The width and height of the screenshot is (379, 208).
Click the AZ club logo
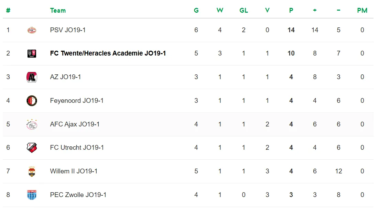tap(32, 77)
